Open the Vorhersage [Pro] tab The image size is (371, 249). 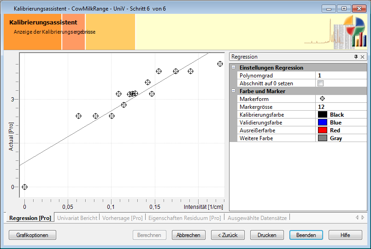click(123, 218)
